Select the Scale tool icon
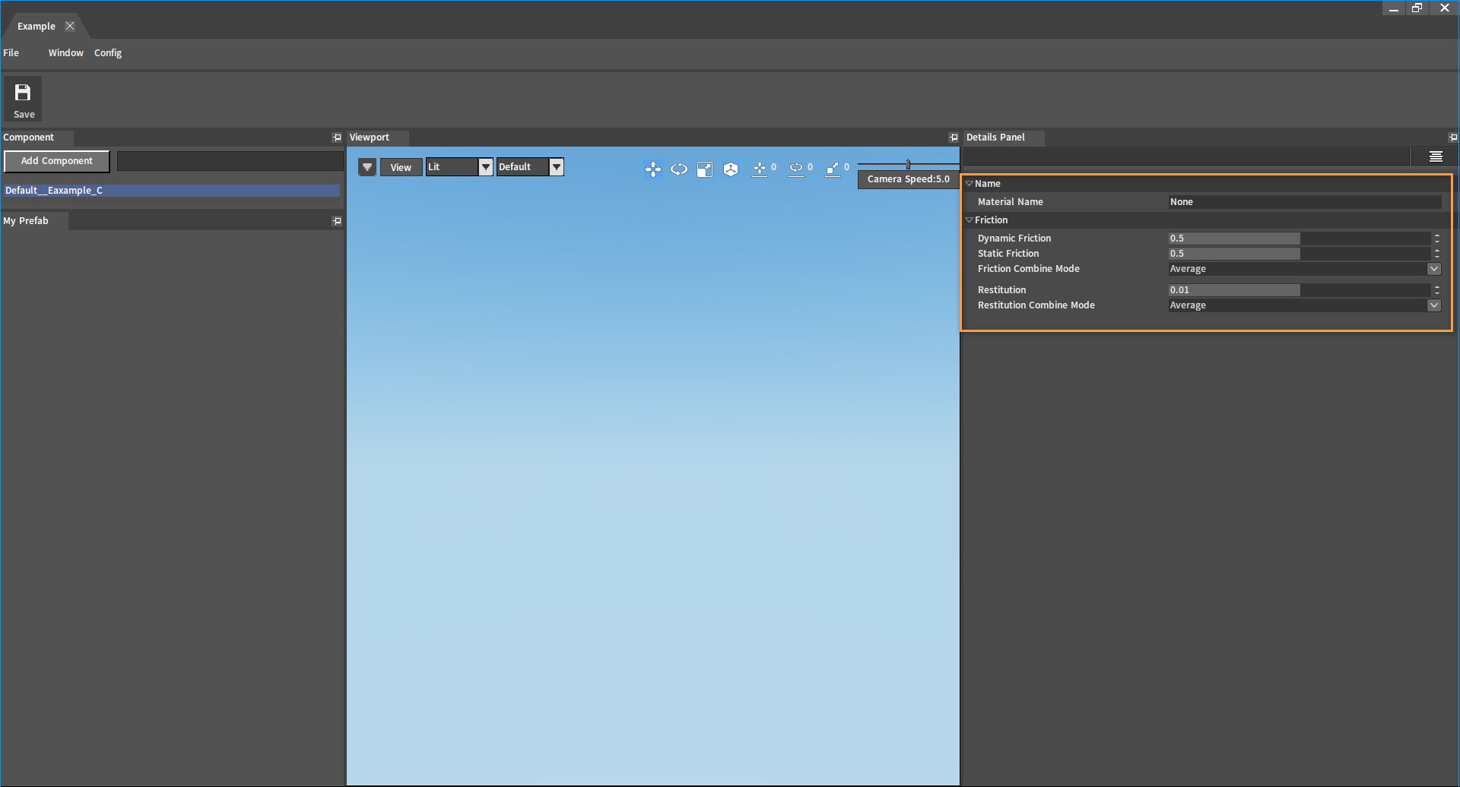 pyautogui.click(x=705, y=169)
